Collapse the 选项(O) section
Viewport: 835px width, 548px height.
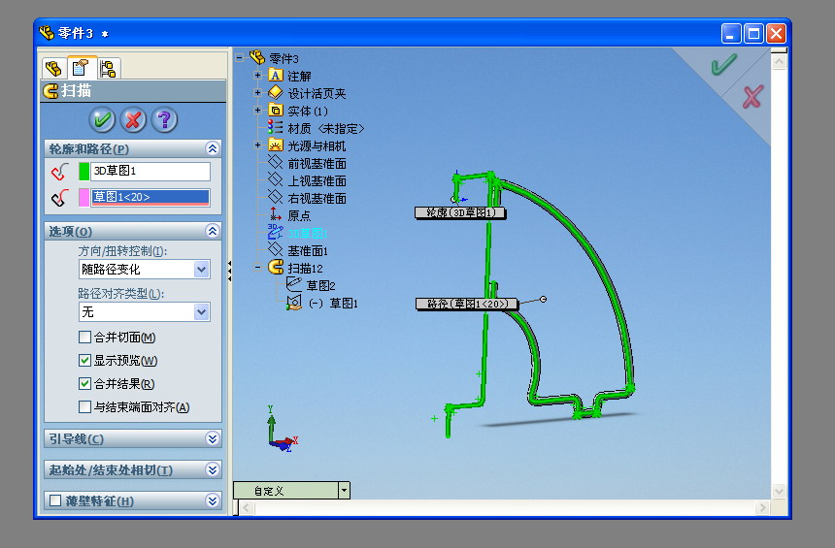pyautogui.click(x=213, y=231)
